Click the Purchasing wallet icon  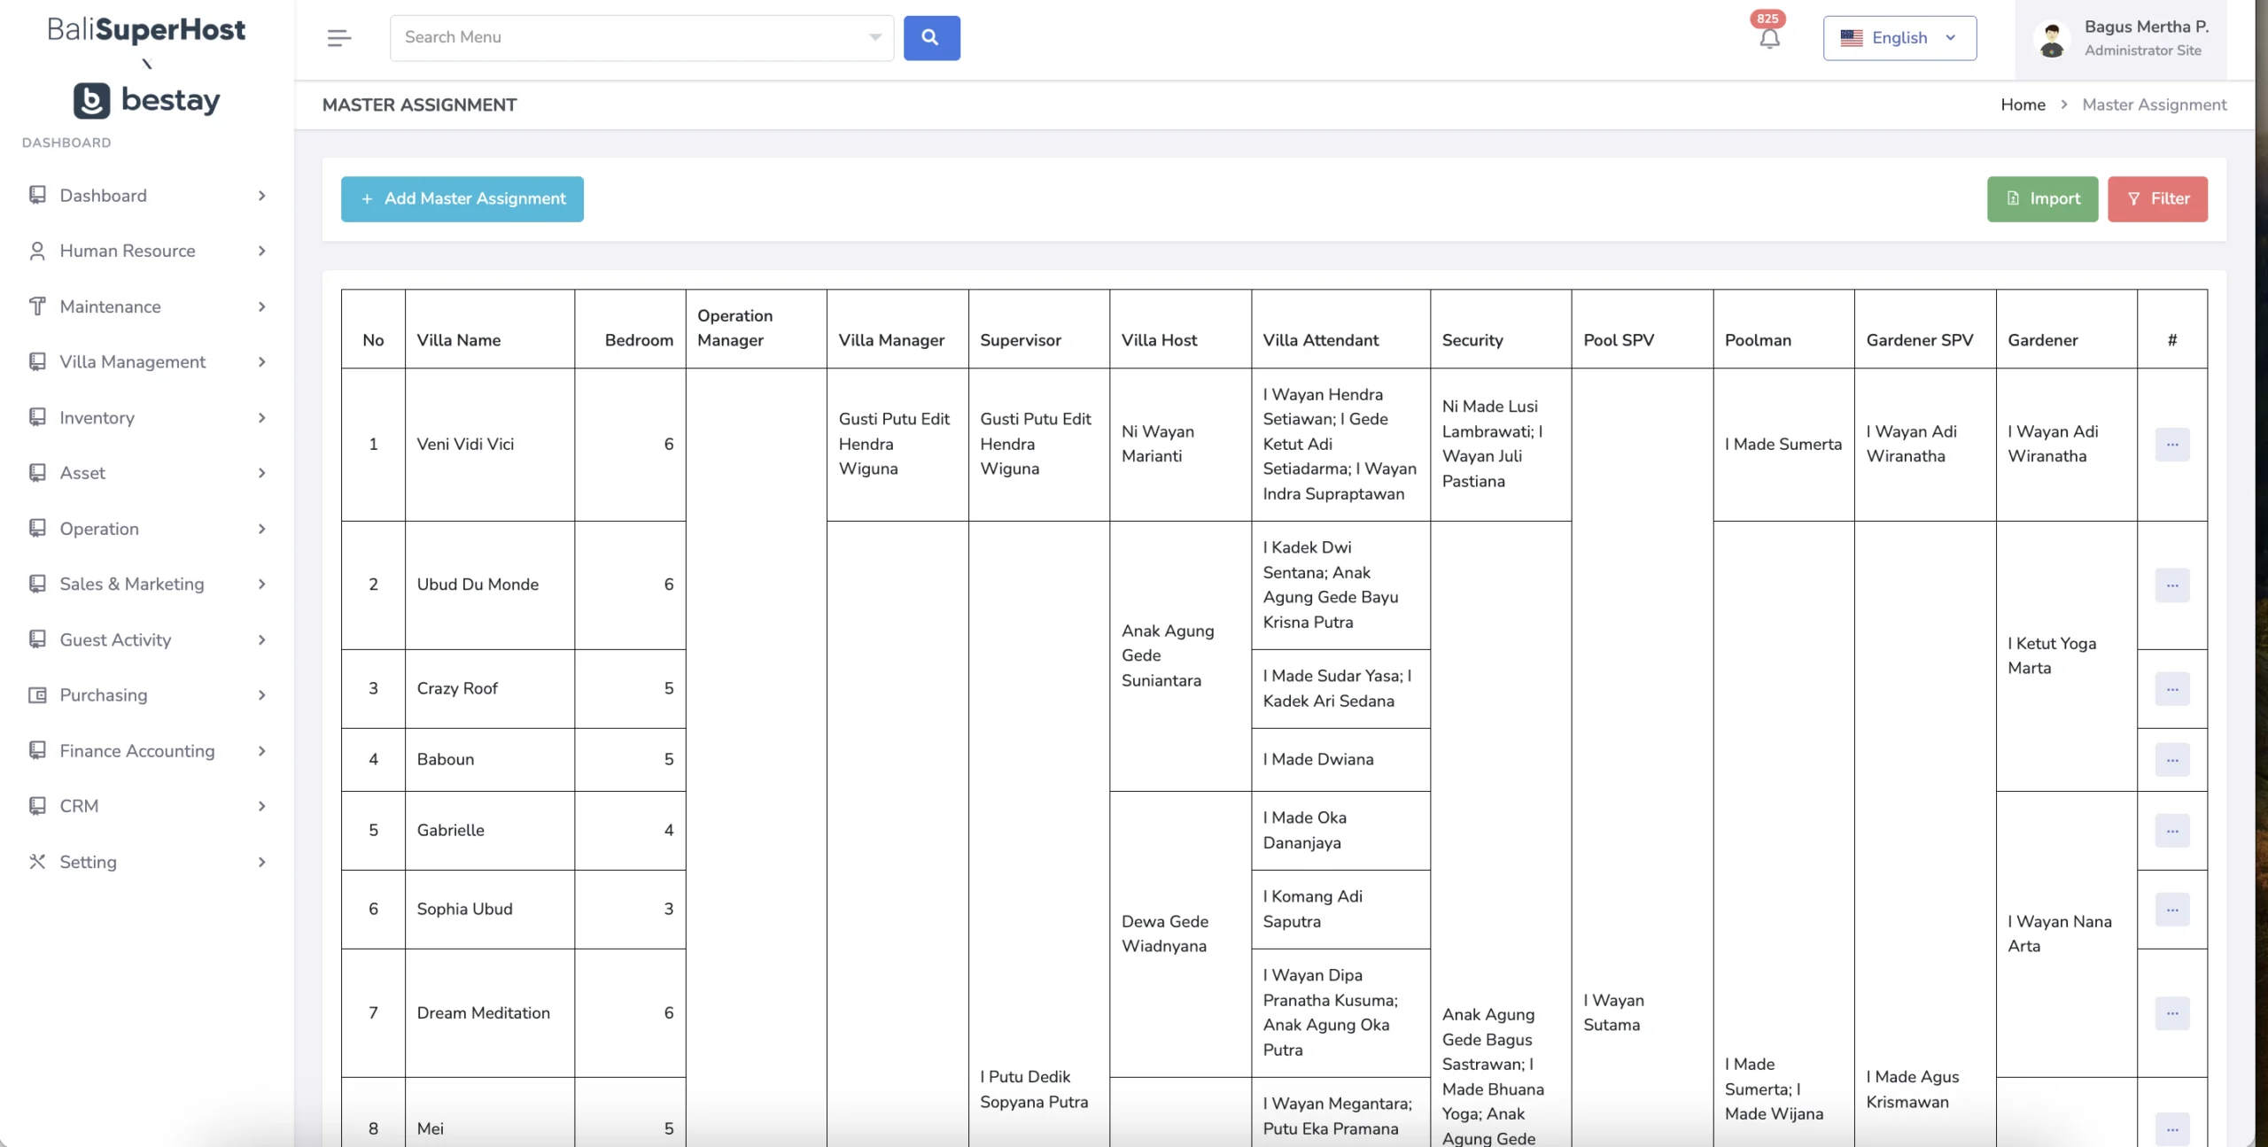(x=37, y=695)
